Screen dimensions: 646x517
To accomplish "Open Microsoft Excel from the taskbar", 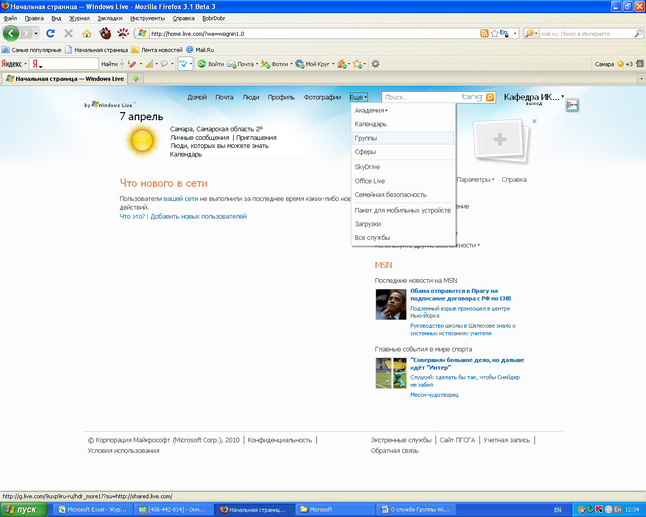I will (93, 509).
